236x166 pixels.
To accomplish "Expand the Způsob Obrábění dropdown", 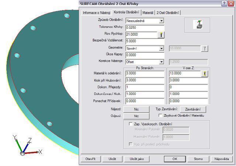I will click(x=162, y=21).
